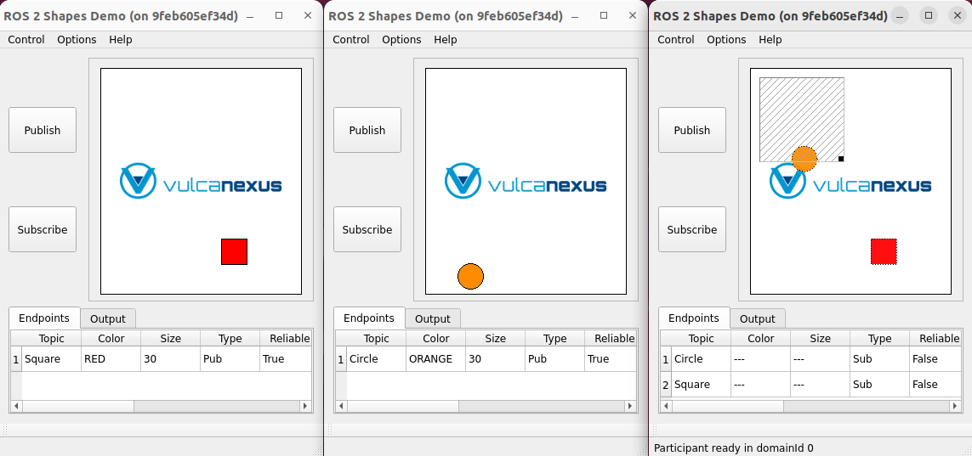Select Square subscriber row in right table
Viewport: 972px width, 456px height.
point(692,385)
